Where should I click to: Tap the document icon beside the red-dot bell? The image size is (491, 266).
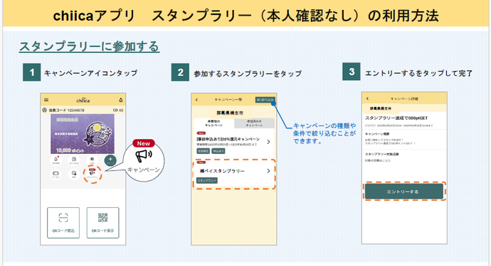(x=74, y=160)
